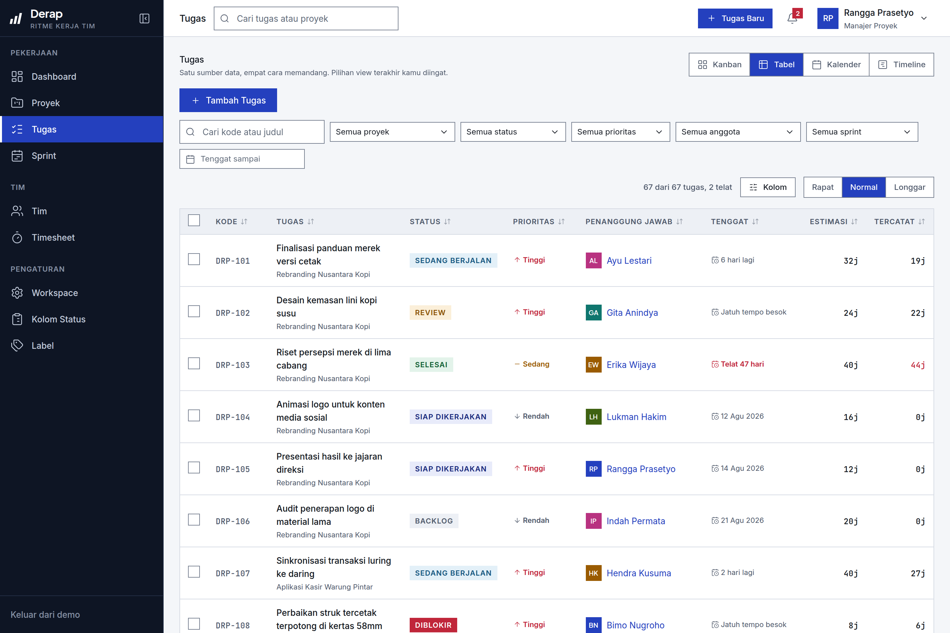The height and width of the screenshot is (633, 950).
Task: Click the AL avatar color badge
Action: tap(593, 260)
